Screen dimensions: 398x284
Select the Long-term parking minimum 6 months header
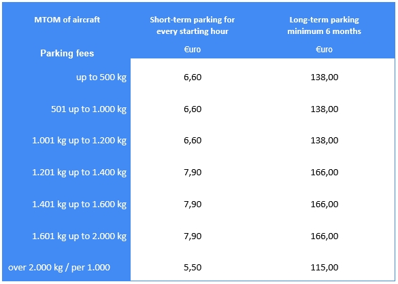coord(324,25)
